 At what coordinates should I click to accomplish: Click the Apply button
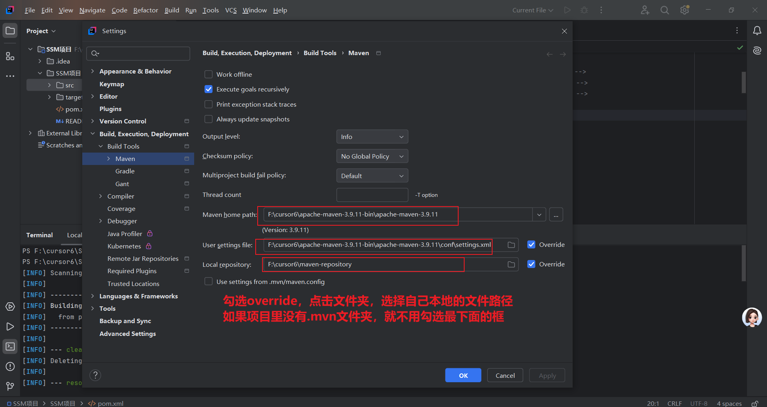click(547, 375)
